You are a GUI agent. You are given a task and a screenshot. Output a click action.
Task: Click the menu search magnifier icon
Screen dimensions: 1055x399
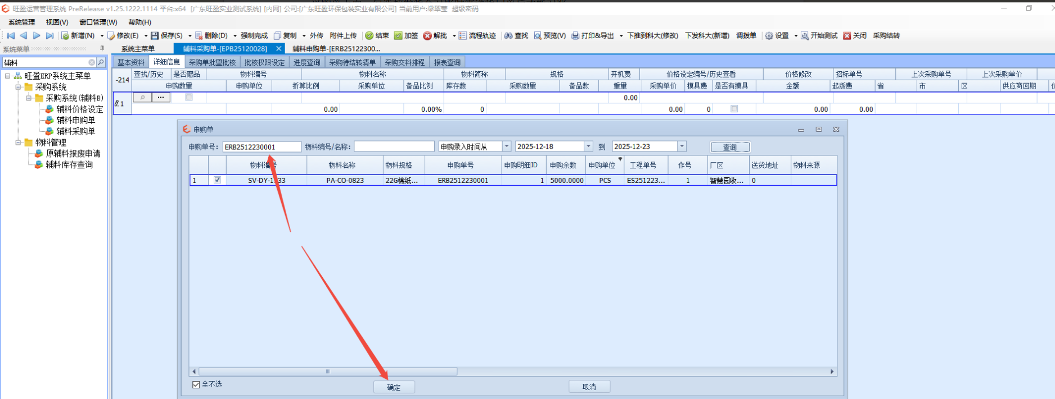[x=101, y=62]
